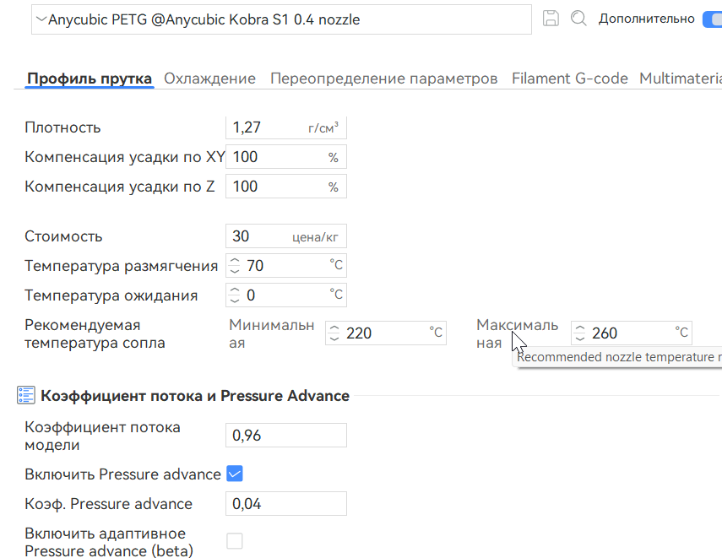
Task: Click the Профиль прутка tab
Action: (x=88, y=78)
